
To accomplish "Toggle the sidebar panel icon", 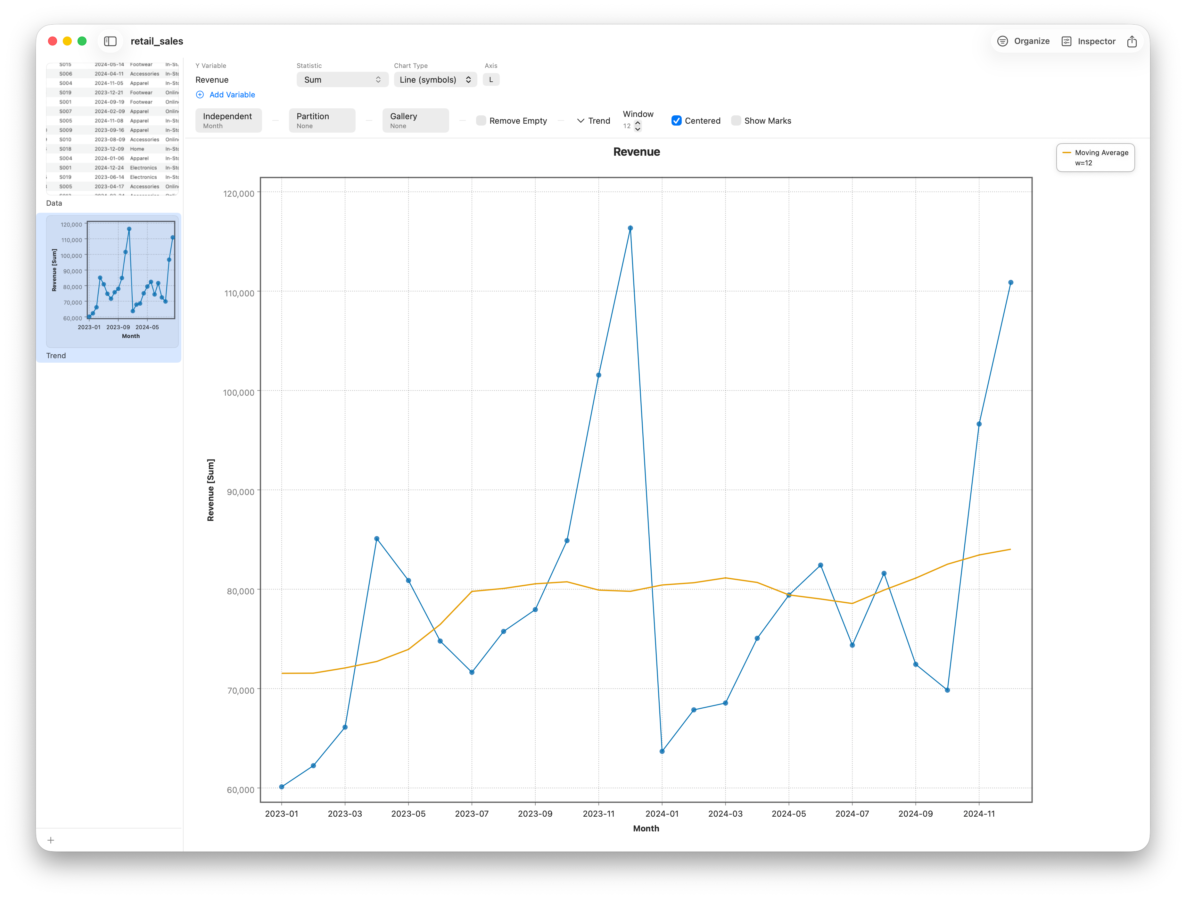I will [x=111, y=41].
